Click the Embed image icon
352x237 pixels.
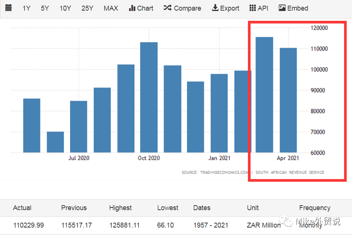[282, 8]
